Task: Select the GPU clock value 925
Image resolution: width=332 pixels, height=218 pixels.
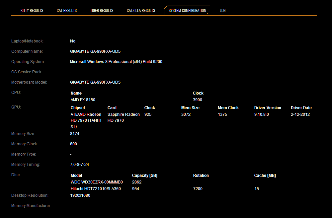Action: click(148, 114)
